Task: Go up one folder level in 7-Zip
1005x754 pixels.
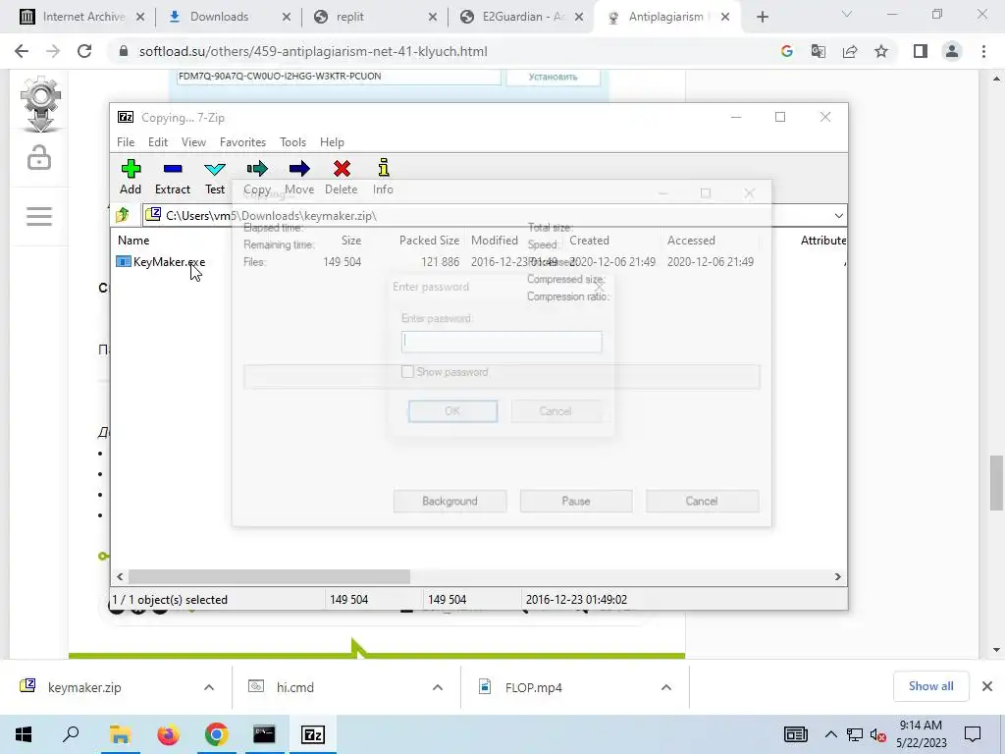Action: tap(123, 215)
